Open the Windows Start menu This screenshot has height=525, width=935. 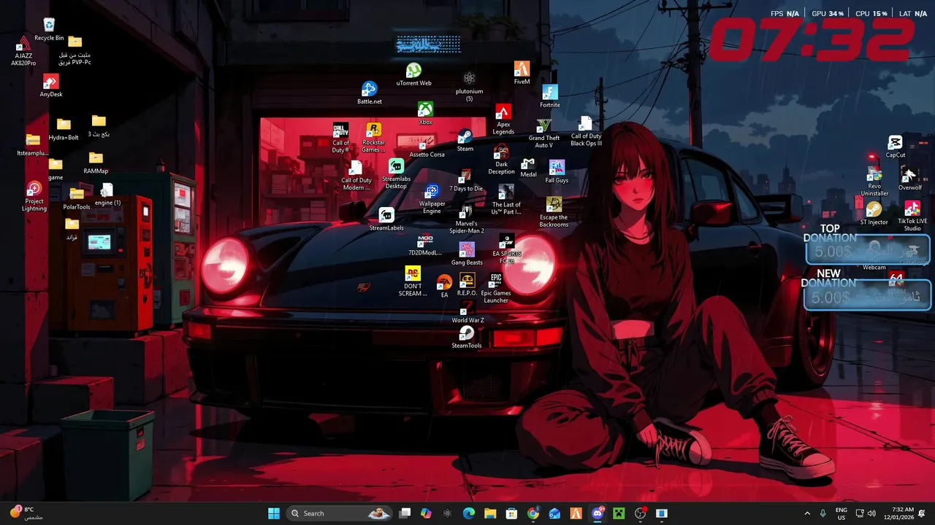tap(274, 513)
